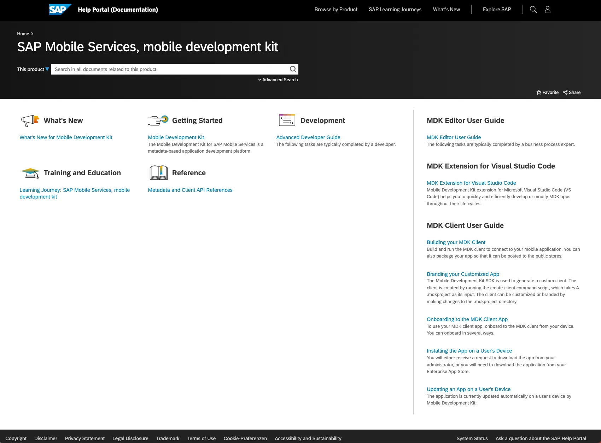
Task: Click the What's New megaphone icon
Action: tap(30, 120)
